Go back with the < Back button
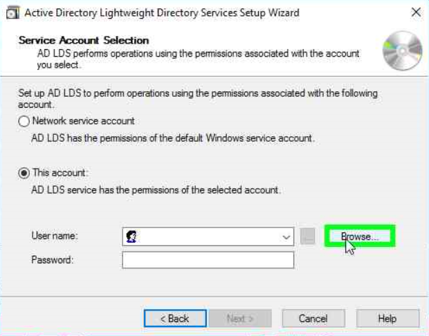Screen dimensions: 429x336 point(175,319)
